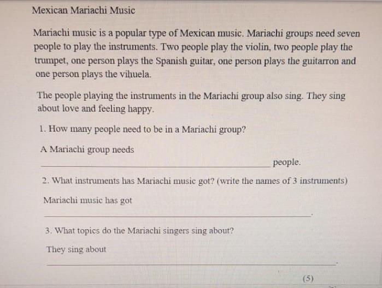382x288 pixels.
Task: Click the phrase 'They sing about'
Action: click(x=77, y=249)
